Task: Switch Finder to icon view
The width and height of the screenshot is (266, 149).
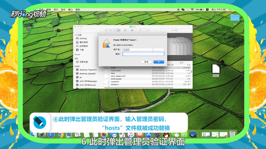Action: click(106, 30)
